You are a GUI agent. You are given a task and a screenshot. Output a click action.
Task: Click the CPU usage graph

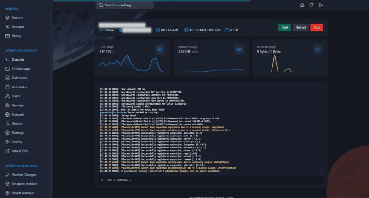point(131,63)
